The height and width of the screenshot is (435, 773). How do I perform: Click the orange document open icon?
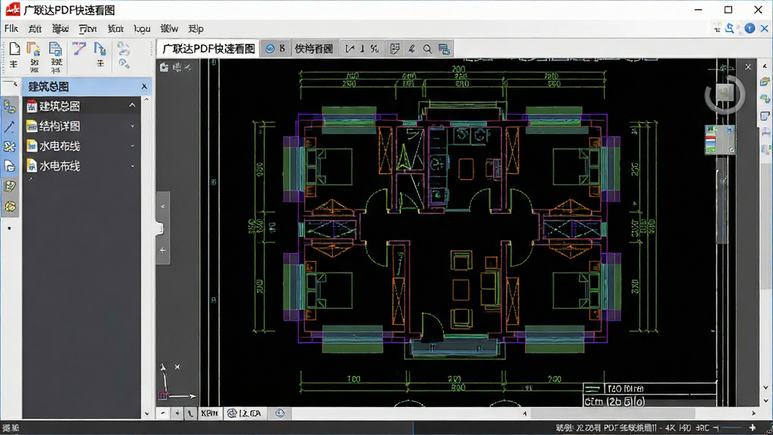coord(33,49)
